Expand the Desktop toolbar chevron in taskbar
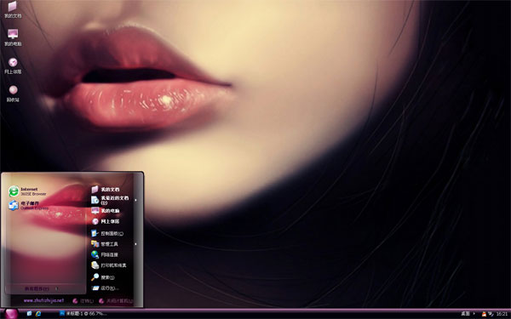 pyautogui.click(x=474, y=314)
